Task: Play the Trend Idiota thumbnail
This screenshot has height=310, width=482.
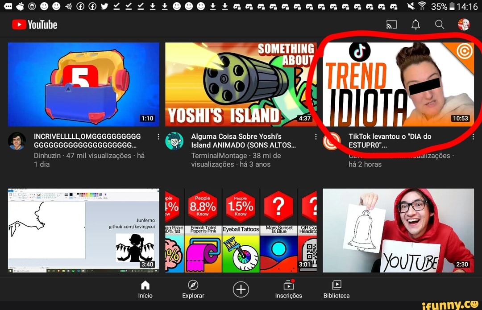Action: click(x=399, y=84)
